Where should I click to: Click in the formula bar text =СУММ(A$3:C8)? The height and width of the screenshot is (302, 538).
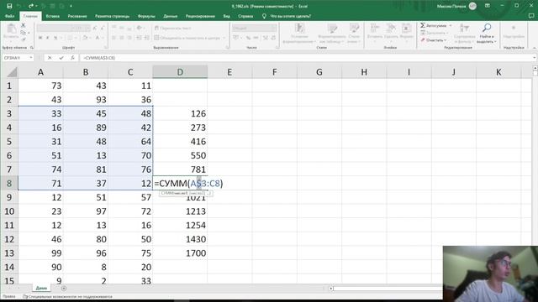click(99, 58)
